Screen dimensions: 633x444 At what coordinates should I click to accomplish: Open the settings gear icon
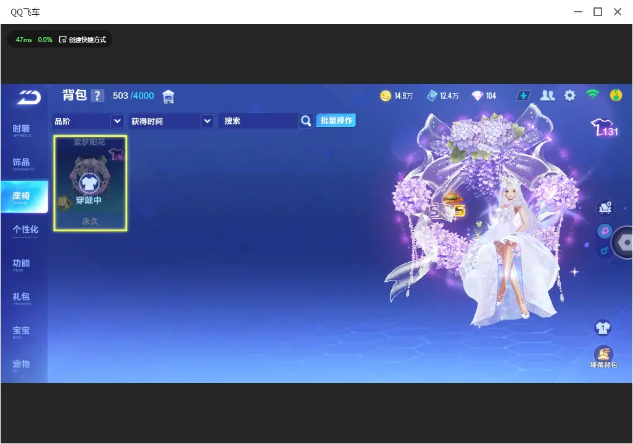tap(569, 96)
